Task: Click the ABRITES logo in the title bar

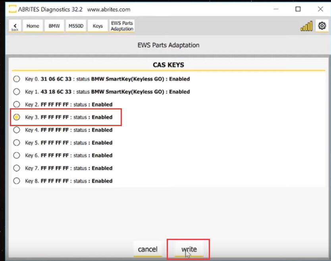Action: click(x=12, y=9)
